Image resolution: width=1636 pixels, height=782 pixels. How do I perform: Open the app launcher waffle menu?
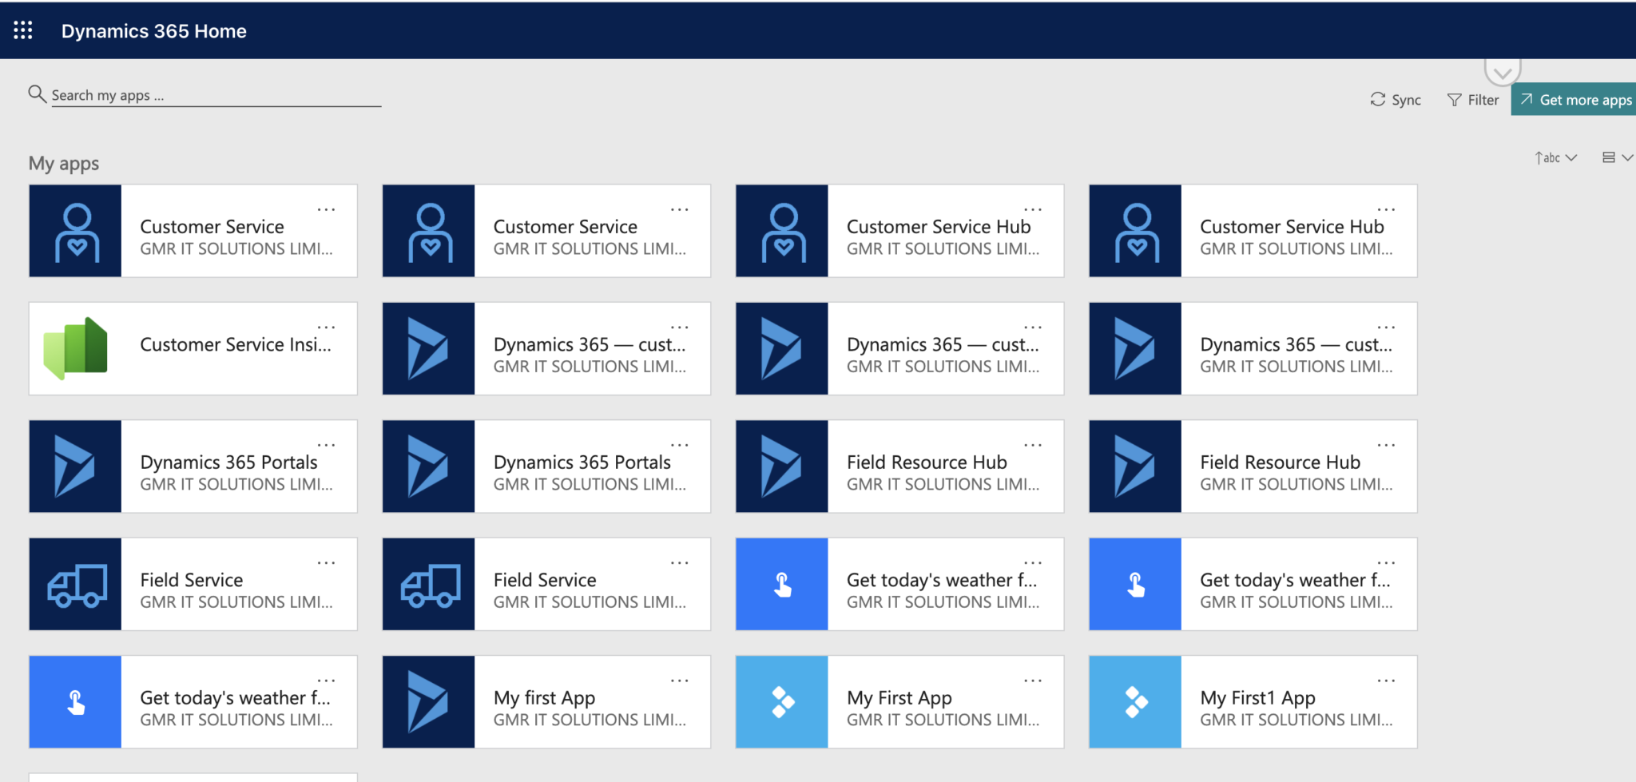(x=23, y=30)
